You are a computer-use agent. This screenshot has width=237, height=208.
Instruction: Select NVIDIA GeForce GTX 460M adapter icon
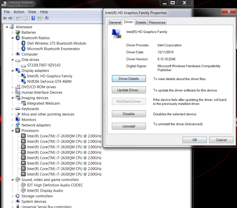[x=23, y=81]
